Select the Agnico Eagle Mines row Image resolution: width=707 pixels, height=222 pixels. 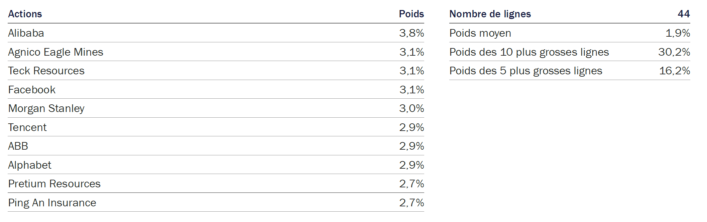point(216,52)
